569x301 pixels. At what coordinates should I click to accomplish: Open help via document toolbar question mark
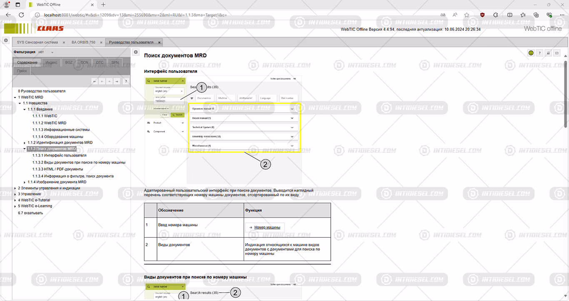pyautogui.click(x=539, y=53)
